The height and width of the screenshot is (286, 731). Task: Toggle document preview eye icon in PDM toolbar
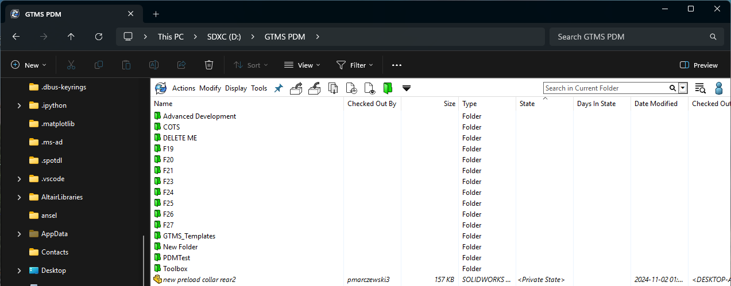click(369, 88)
